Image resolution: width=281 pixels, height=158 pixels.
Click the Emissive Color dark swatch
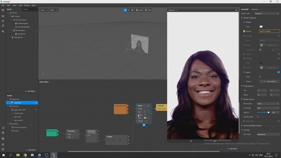coord(261,63)
